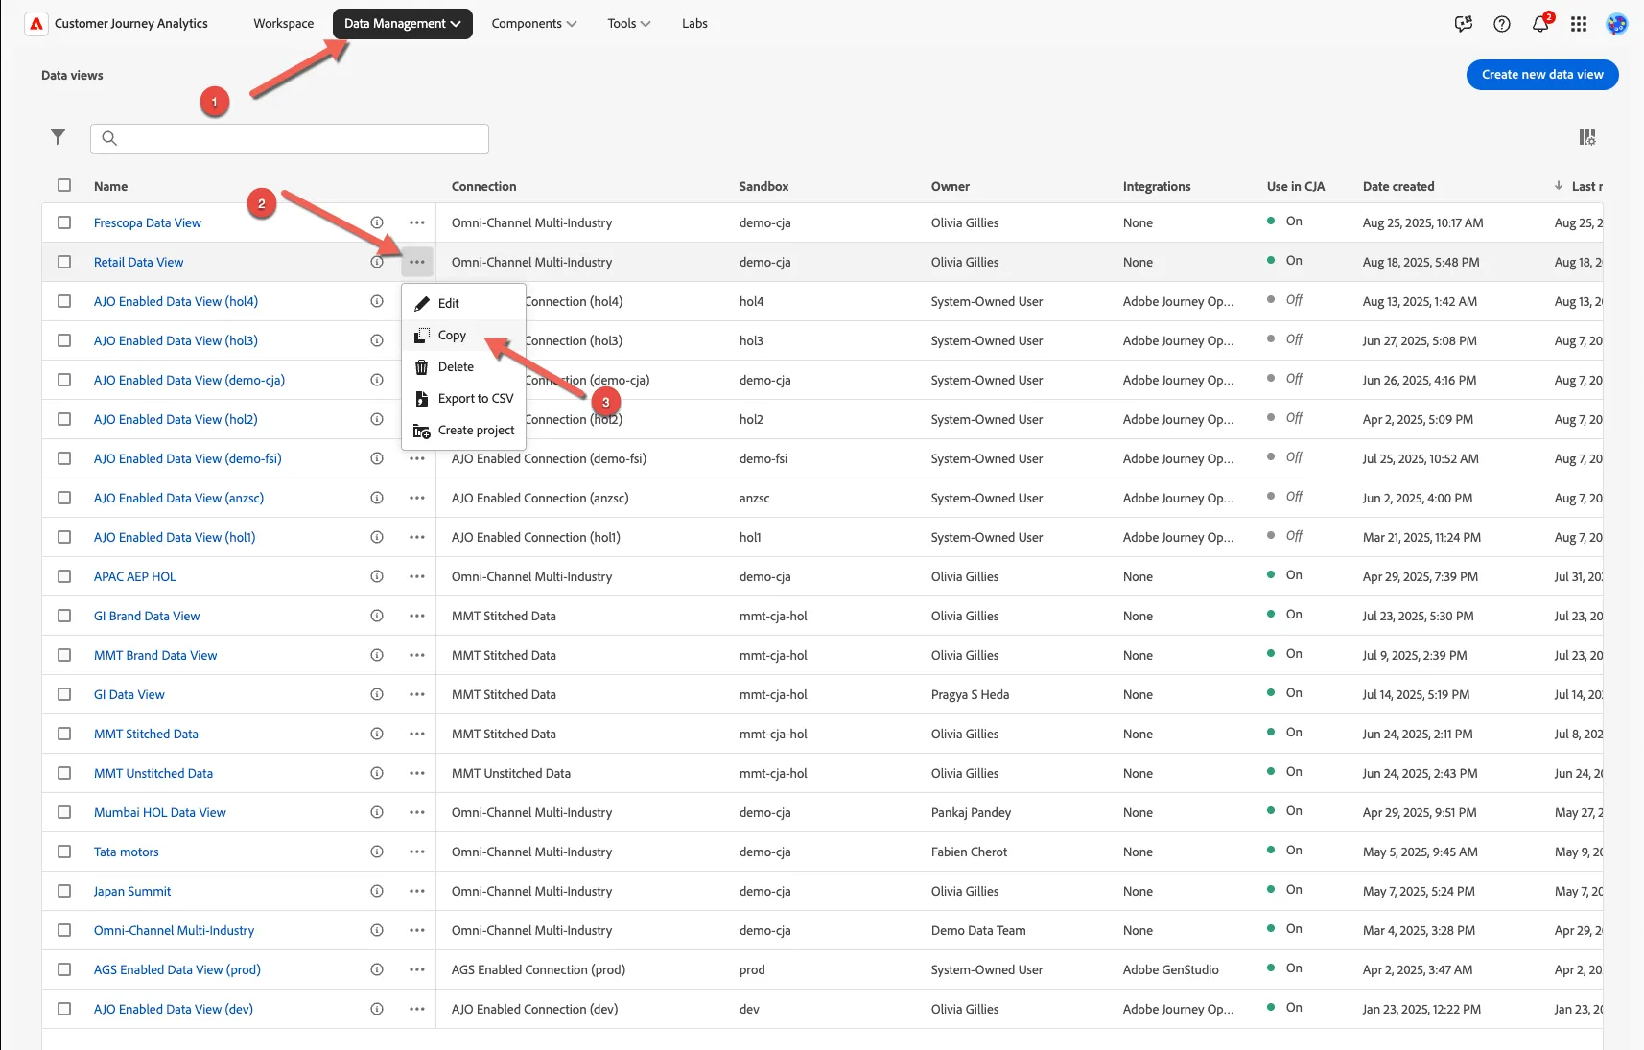Choose Copy from the context menu
The height and width of the screenshot is (1050, 1644).
(463, 335)
